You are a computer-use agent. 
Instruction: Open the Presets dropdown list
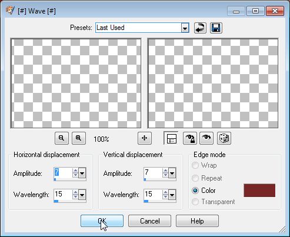coord(185,28)
